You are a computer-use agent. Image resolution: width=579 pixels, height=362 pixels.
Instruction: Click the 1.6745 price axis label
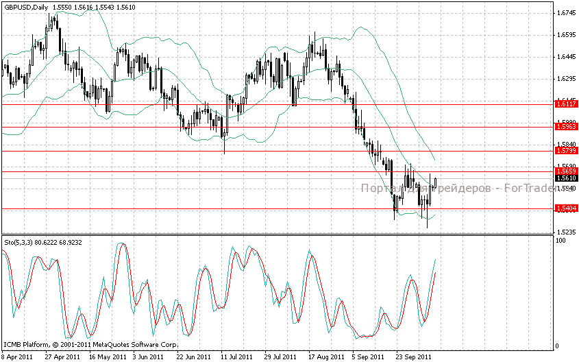tap(566, 13)
